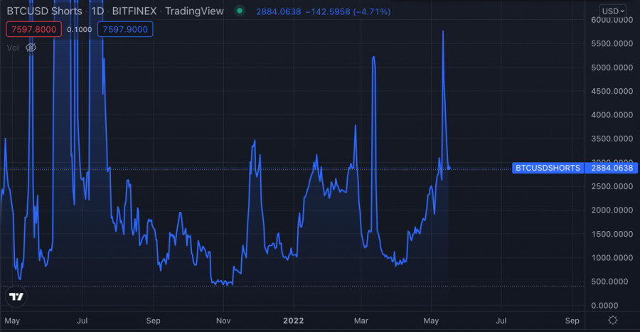Viewport: 640px width, 332px height.
Task: Click the last data point marker on chart line
Action: click(449, 168)
